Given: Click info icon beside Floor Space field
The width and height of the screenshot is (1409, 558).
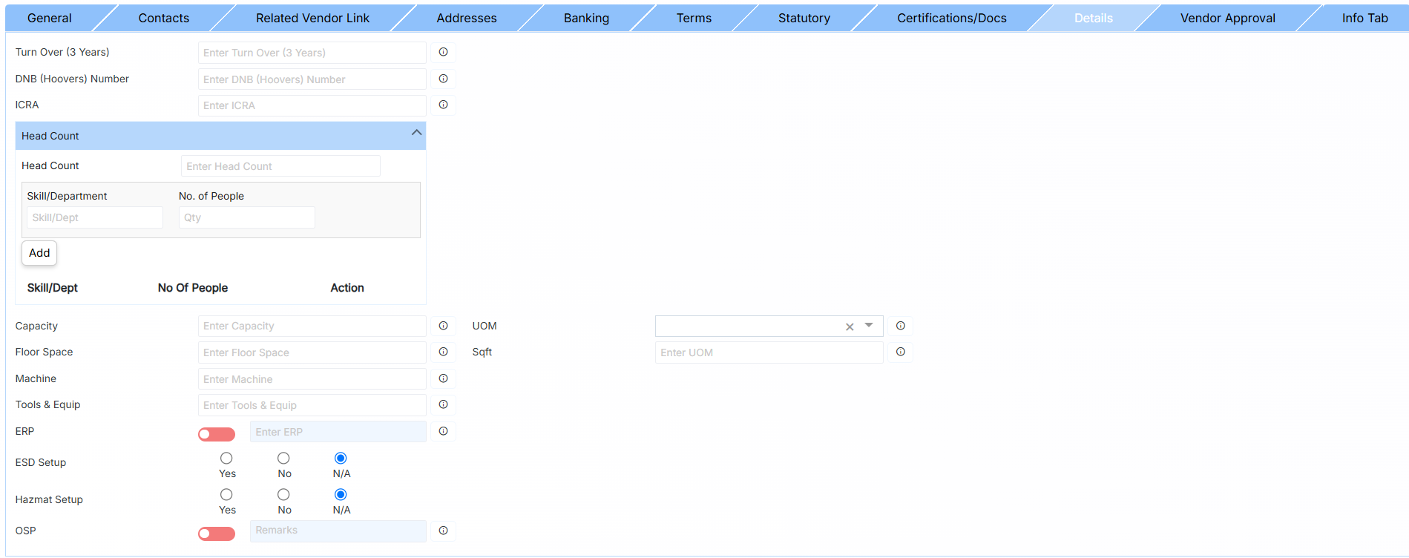Looking at the screenshot, I should tap(443, 352).
